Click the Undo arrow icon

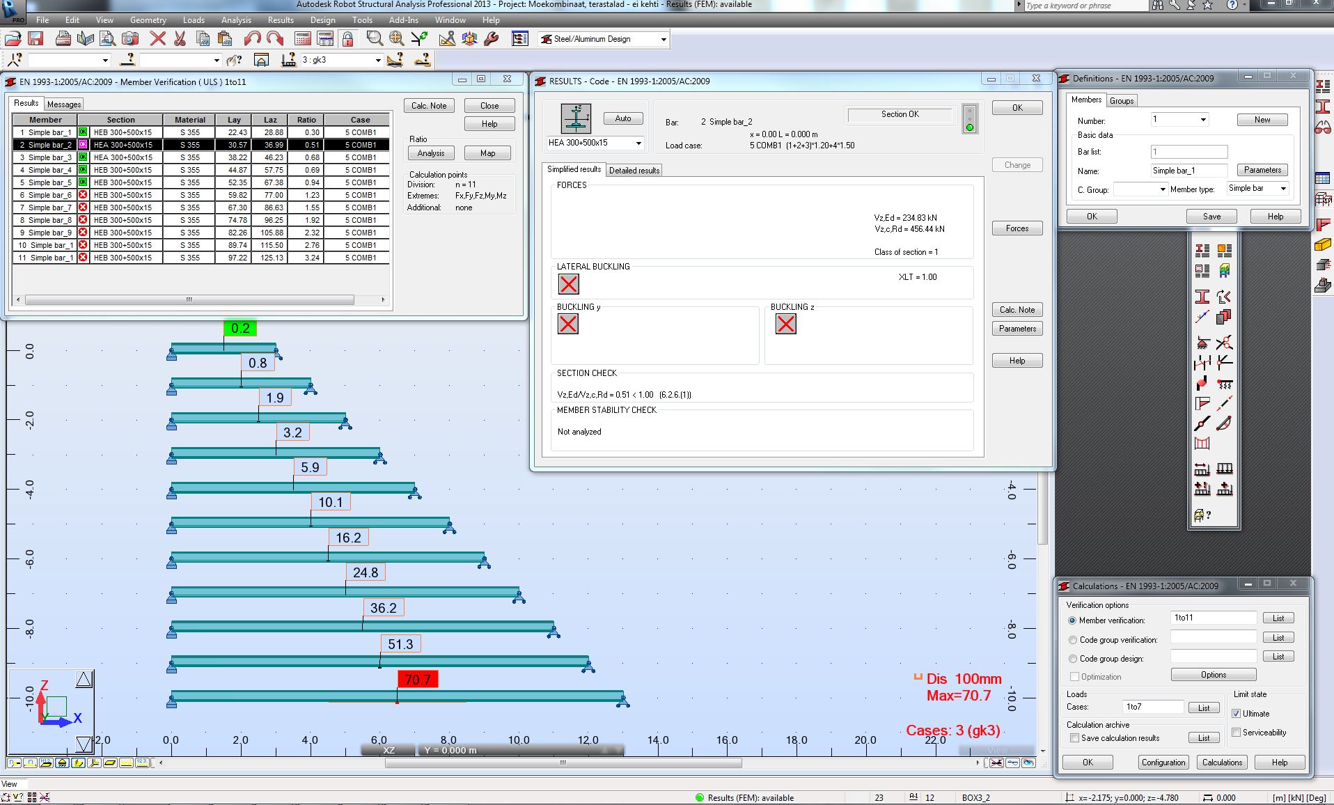coord(253,38)
